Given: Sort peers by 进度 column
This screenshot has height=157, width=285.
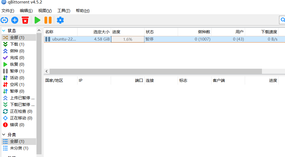Looking at the screenshot, I should 262,81.
